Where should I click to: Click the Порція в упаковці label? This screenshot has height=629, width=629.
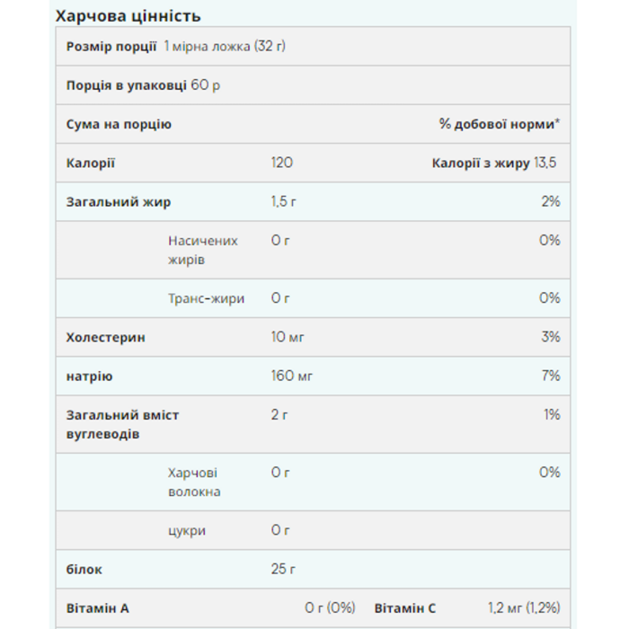tap(126, 85)
